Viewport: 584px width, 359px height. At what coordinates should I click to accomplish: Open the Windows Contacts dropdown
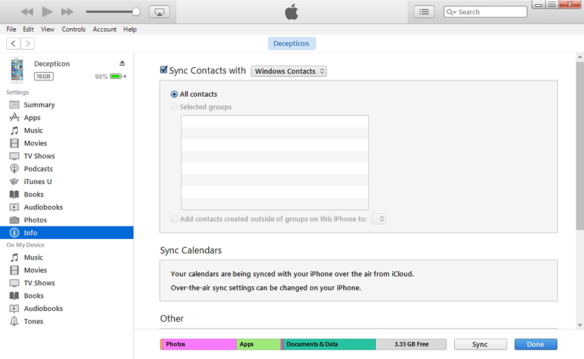[289, 71]
